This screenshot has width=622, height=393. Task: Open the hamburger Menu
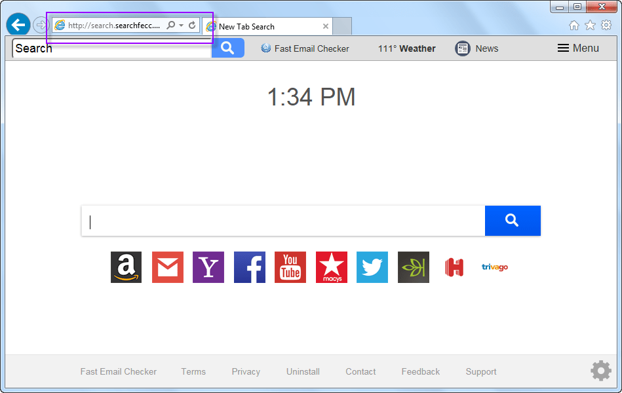[578, 48]
